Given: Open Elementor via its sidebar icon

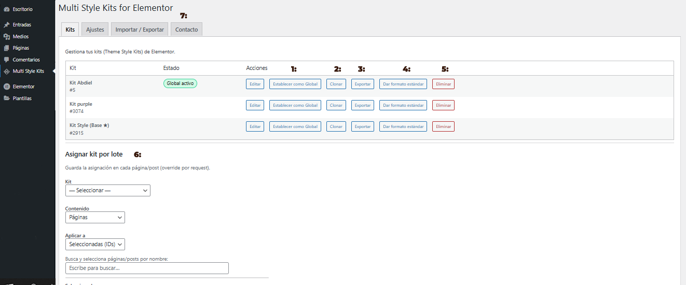Looking at the screenshot, I should pyautogui.click(x=6, y=87).
